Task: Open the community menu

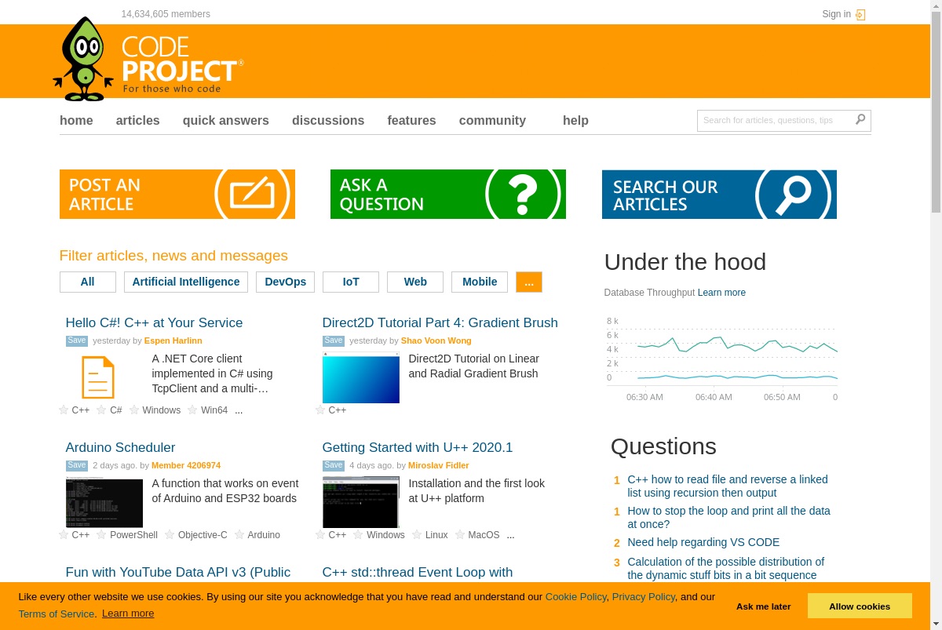Action: (x=492, y=120)
